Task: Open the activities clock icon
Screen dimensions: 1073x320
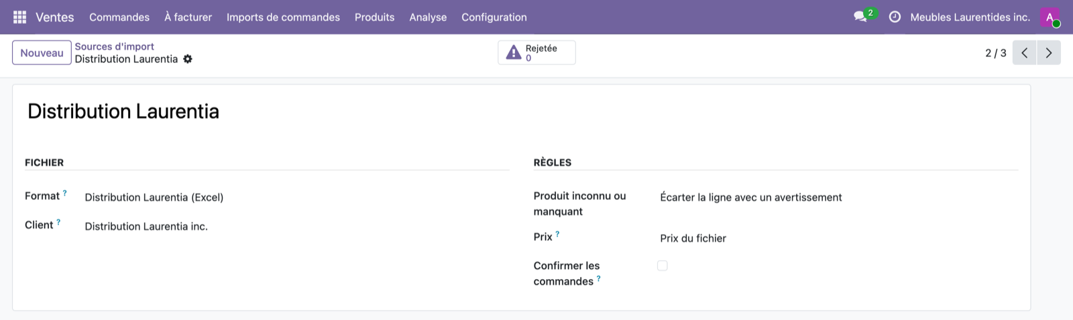Action: point(895,17)
